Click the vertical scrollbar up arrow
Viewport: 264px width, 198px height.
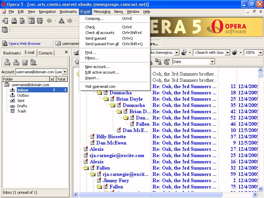tap(260, 70)
